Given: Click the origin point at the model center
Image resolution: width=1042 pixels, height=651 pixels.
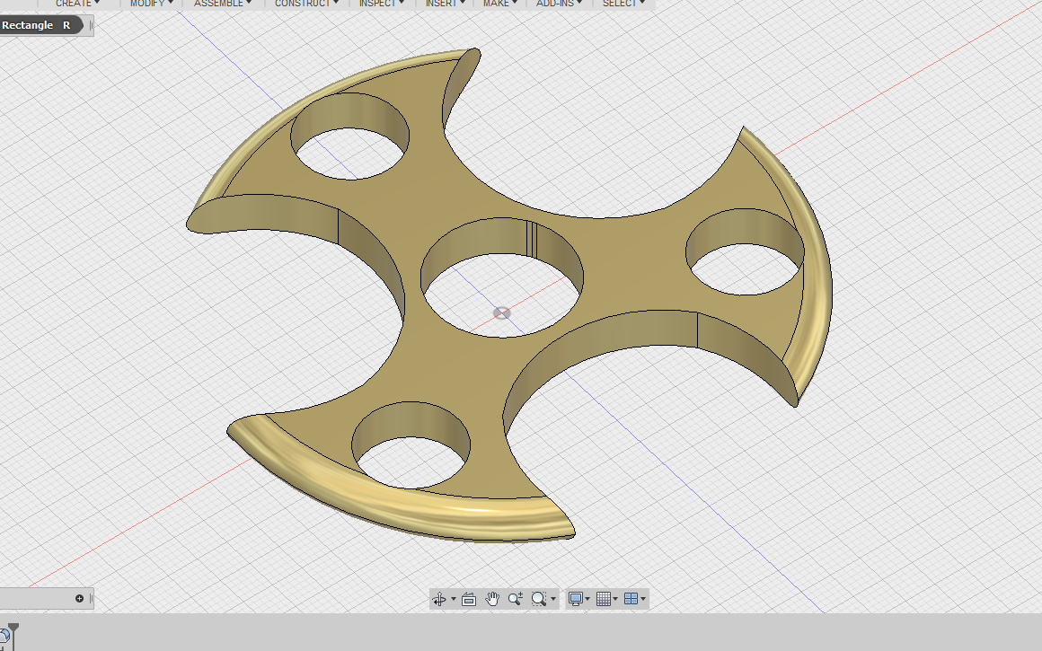Looking at the screenshot, I should (501, 312).
